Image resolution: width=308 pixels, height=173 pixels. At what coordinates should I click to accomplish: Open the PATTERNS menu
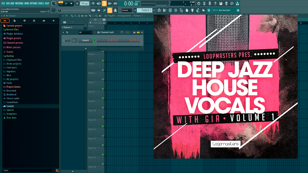point(19,3)
